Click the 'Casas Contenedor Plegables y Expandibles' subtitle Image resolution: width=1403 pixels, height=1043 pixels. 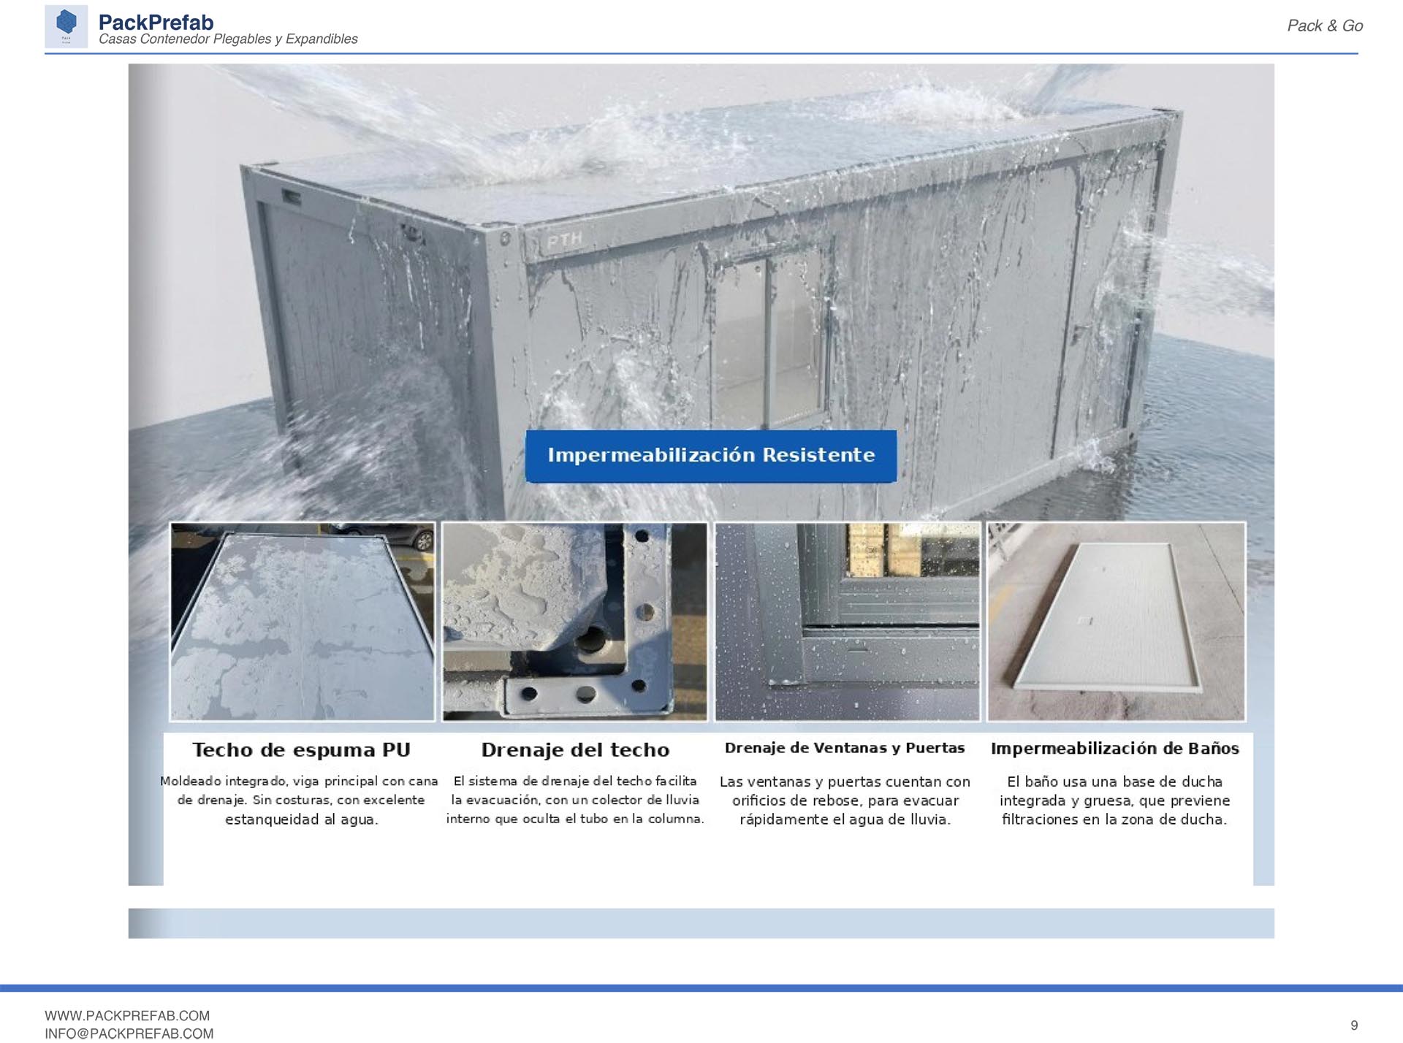(228, 39)
